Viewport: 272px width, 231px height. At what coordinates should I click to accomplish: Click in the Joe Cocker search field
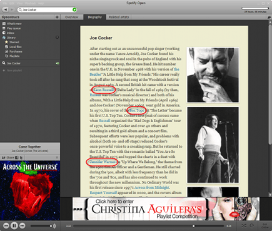pyautogui.click(x=47, y=9)
